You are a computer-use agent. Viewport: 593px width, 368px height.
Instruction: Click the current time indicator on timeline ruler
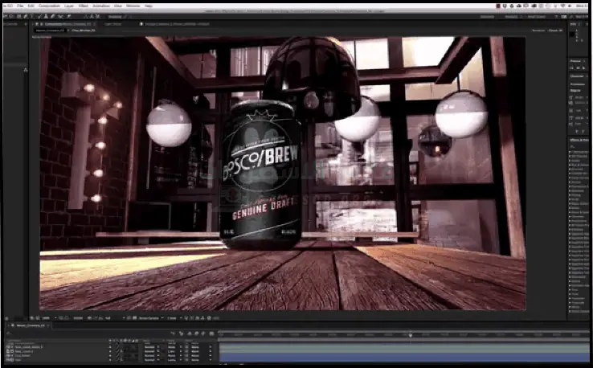click(x=411, y=334)
